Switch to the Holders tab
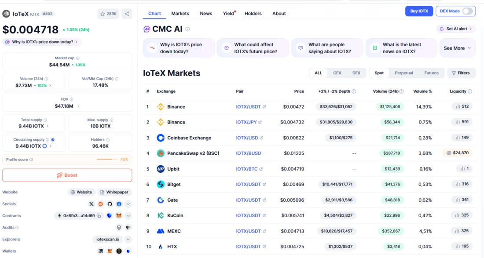 coord(253,14)
